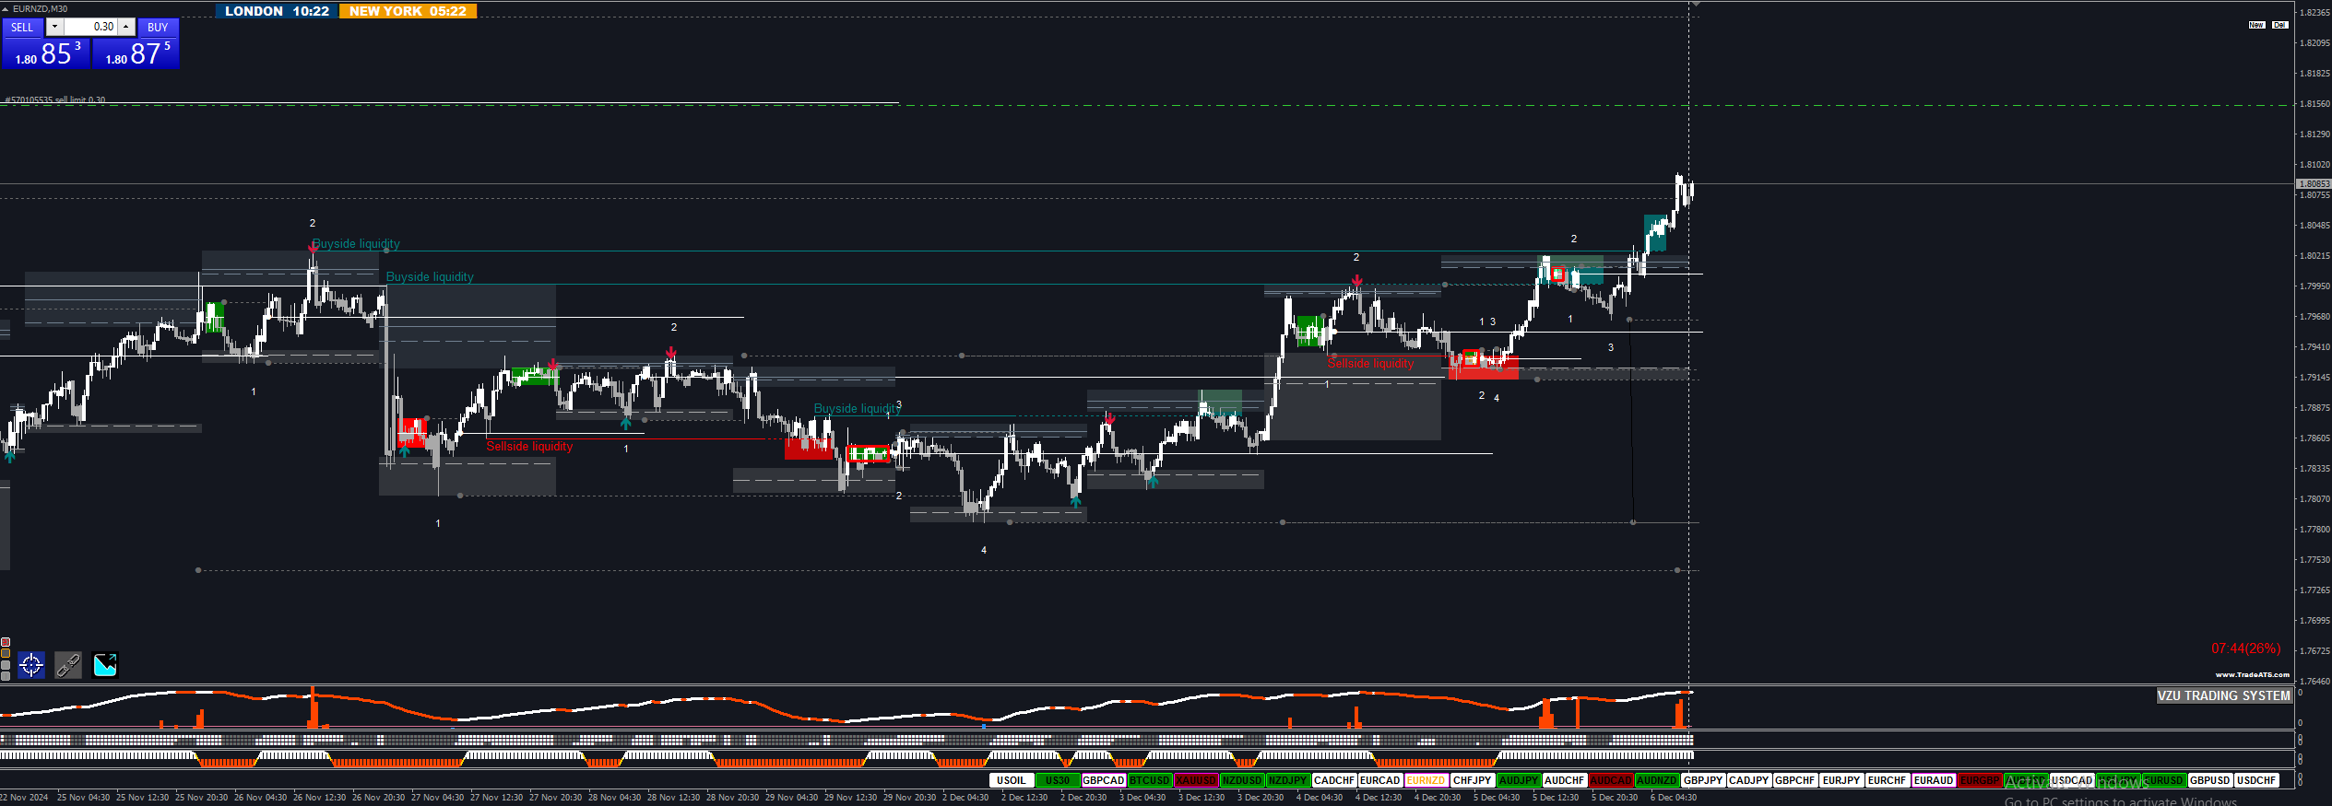The width and height of the screenshot is (2332, 806).
Task: Switch chart to CHFJPY symbol
Action: (x=1473, y=780)
